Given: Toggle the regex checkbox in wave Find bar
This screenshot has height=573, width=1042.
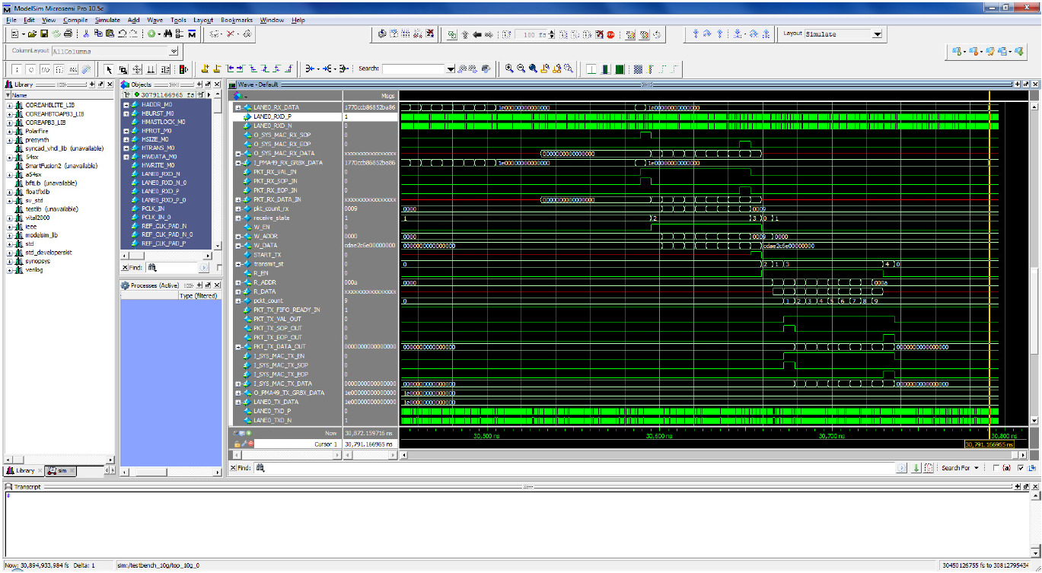Looking at the screenshot, I should 996,468.
